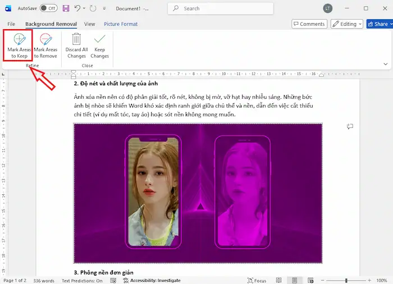393x284 pixels.
Task: Click the Undo arrow icon
Action: [77, 8]
